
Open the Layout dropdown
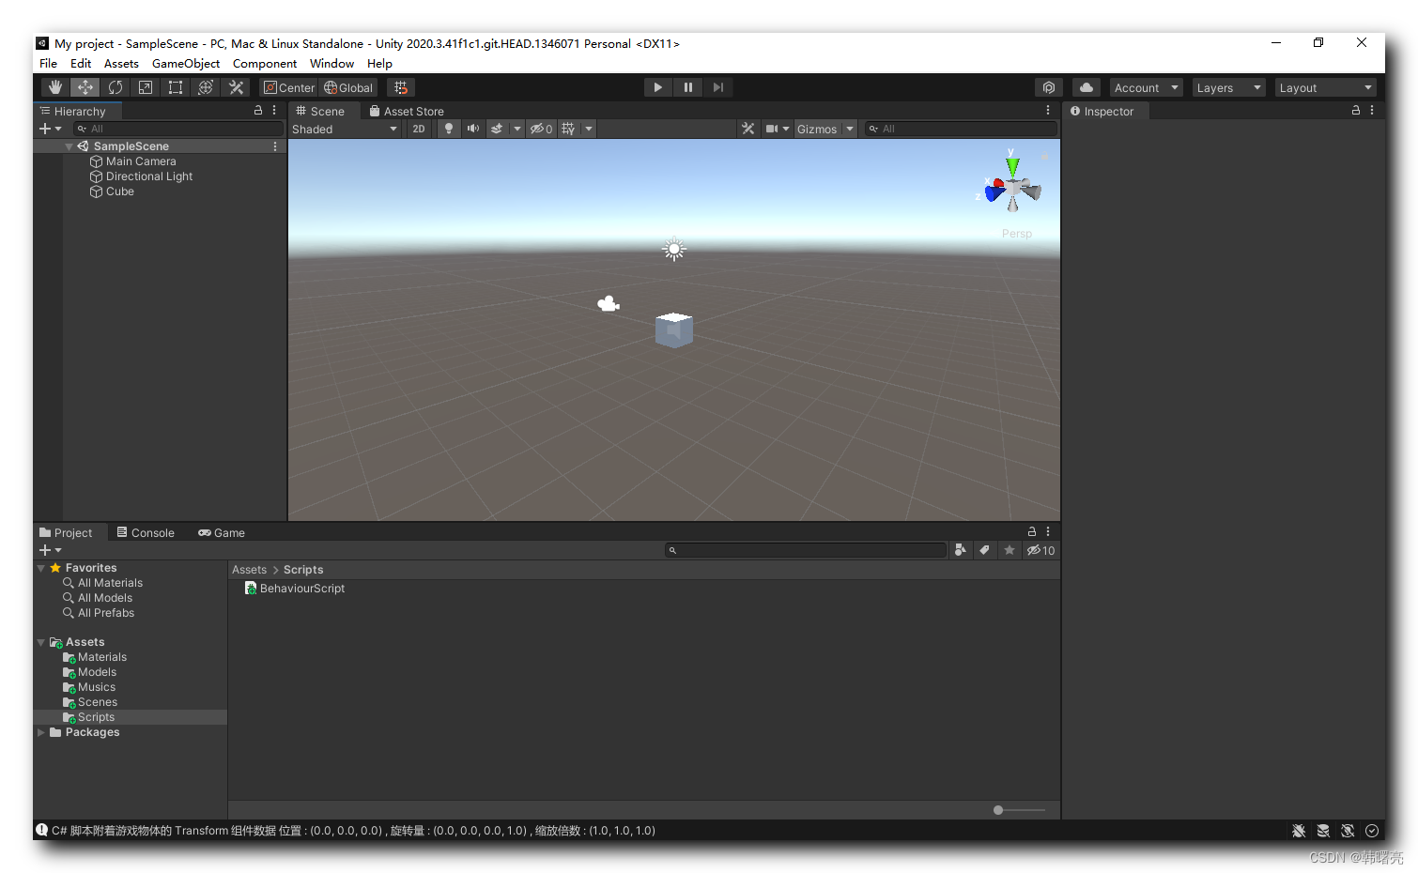coord(1325,87)
